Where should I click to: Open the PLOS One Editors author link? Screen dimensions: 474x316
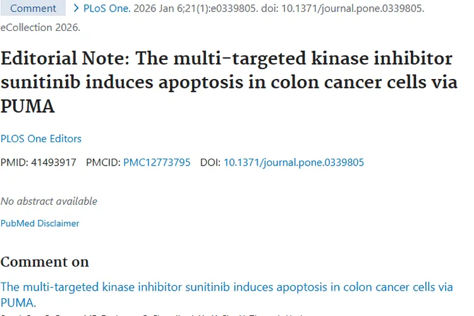tap(41, 138)
